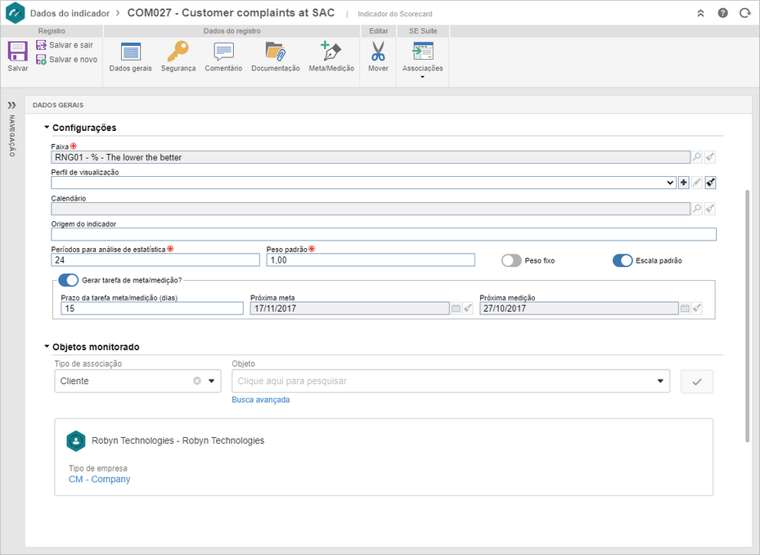
Task: Click the Calendário field
Action: 371,209
